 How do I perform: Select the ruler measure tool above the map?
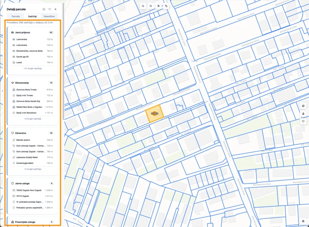(x=166, y=6)
